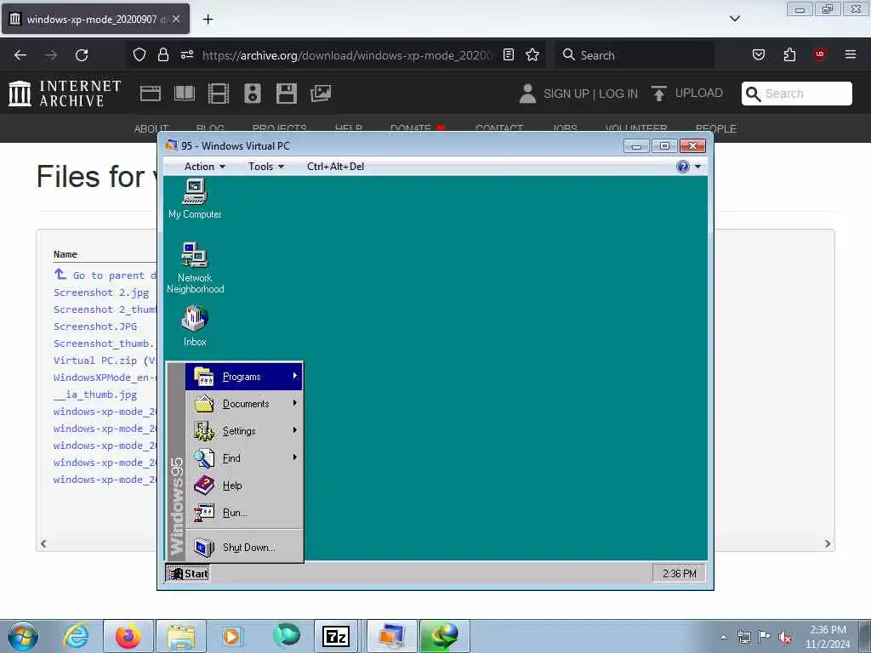Select Help in the Start menu

[x=244, y=485]
